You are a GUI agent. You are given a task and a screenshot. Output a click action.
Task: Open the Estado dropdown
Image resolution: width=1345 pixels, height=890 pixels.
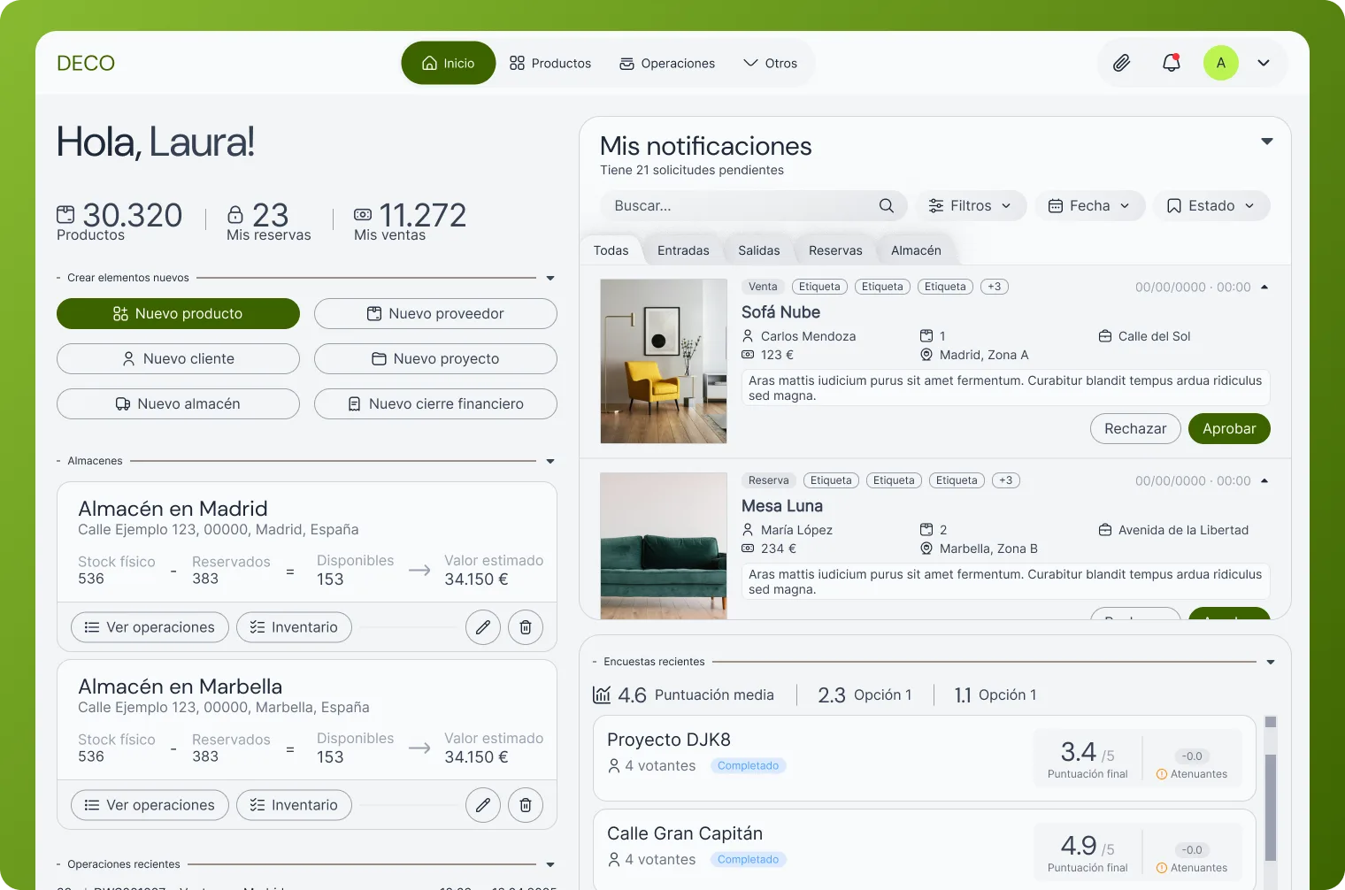click(x=1211, y=205)
